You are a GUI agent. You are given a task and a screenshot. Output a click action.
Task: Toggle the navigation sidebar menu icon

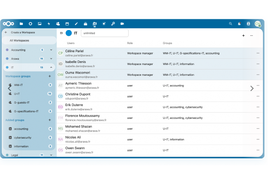coord(61,33)
